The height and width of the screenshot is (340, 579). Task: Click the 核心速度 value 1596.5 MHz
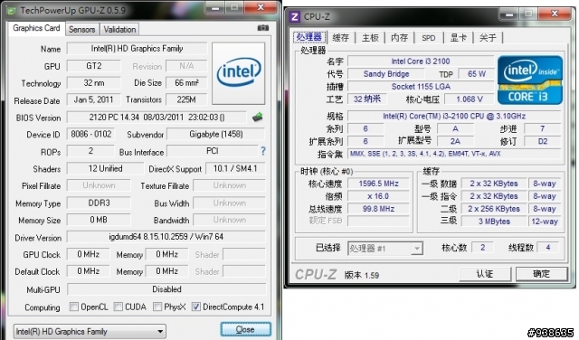click(x=378, y=184)
